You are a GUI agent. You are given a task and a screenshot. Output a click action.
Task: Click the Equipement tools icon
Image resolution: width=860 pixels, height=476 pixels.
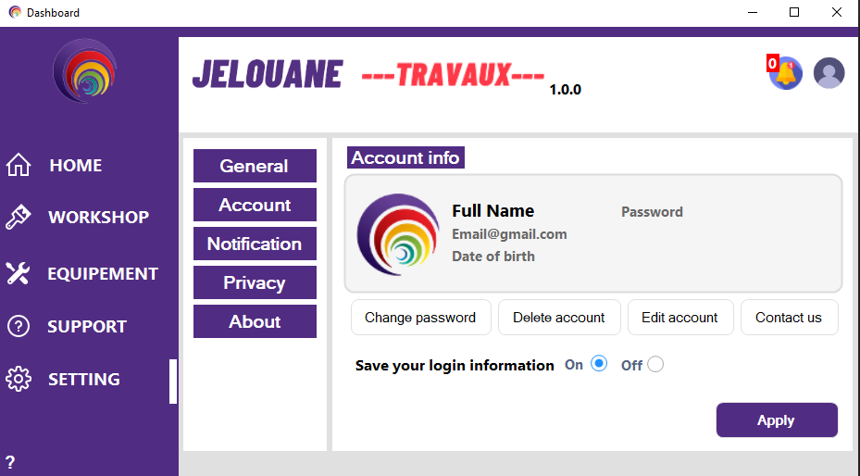point(19,273)
